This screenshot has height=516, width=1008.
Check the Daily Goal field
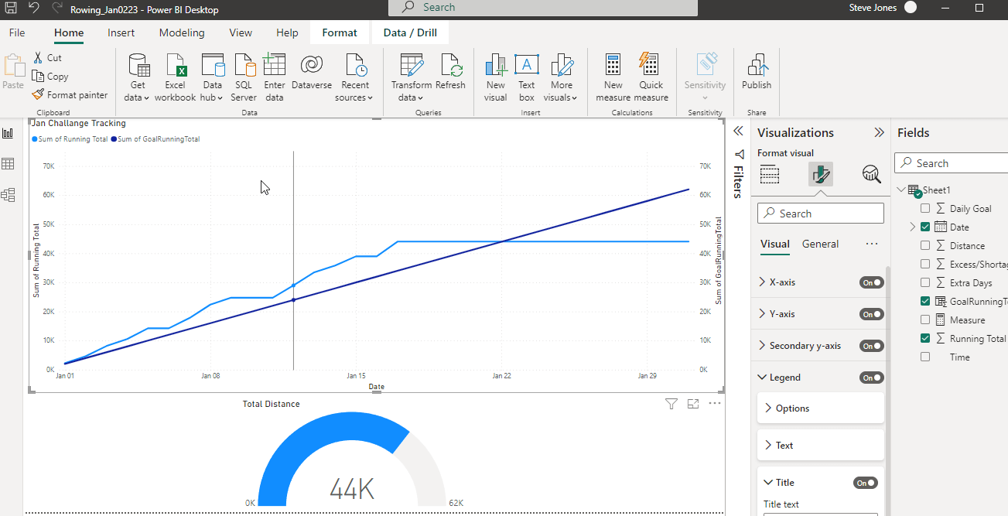tap(925, 209)
